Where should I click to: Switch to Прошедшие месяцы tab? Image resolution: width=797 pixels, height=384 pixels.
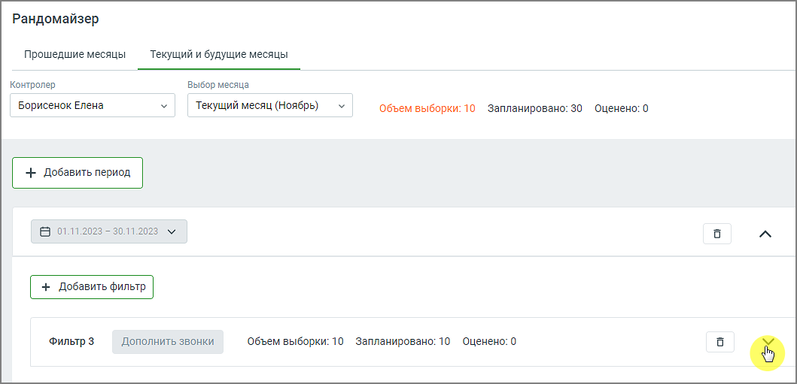tap(75, 55)
